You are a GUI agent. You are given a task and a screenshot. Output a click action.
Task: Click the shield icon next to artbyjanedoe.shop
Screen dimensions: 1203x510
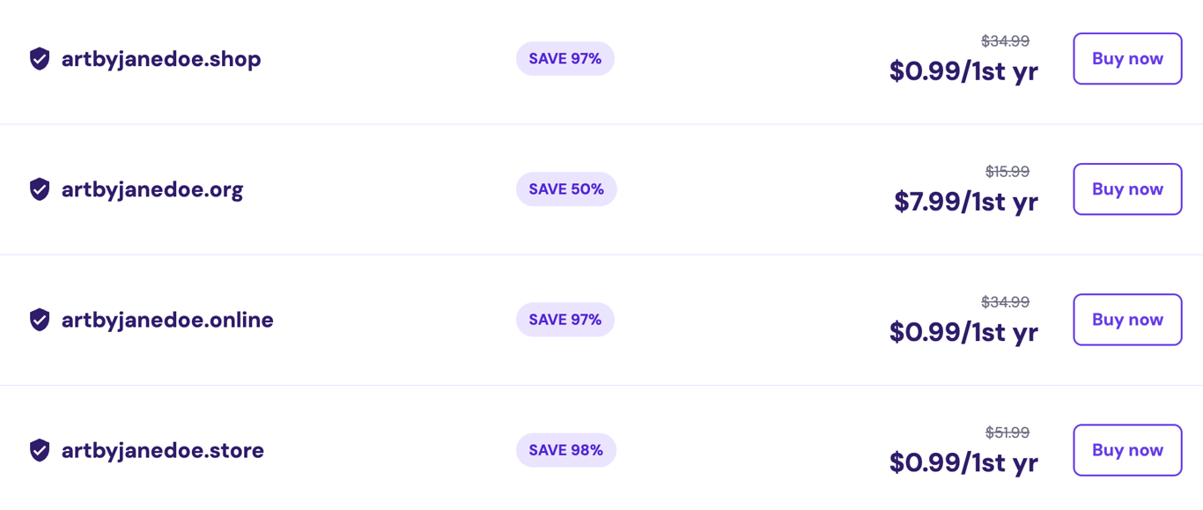[x=39, y=58]
